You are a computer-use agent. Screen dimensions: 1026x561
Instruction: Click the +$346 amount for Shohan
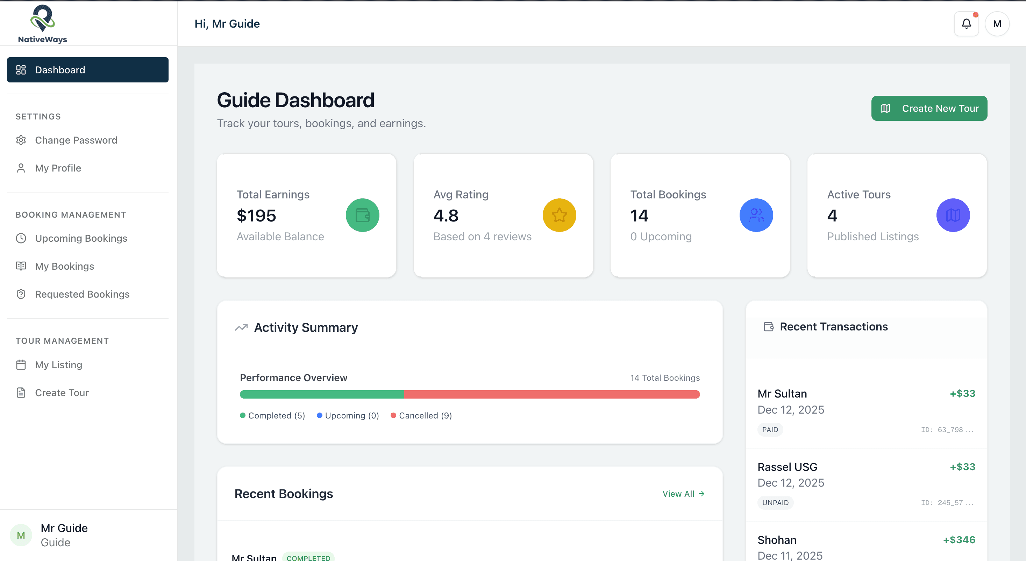pyautogui.click(x=959, y=540)
